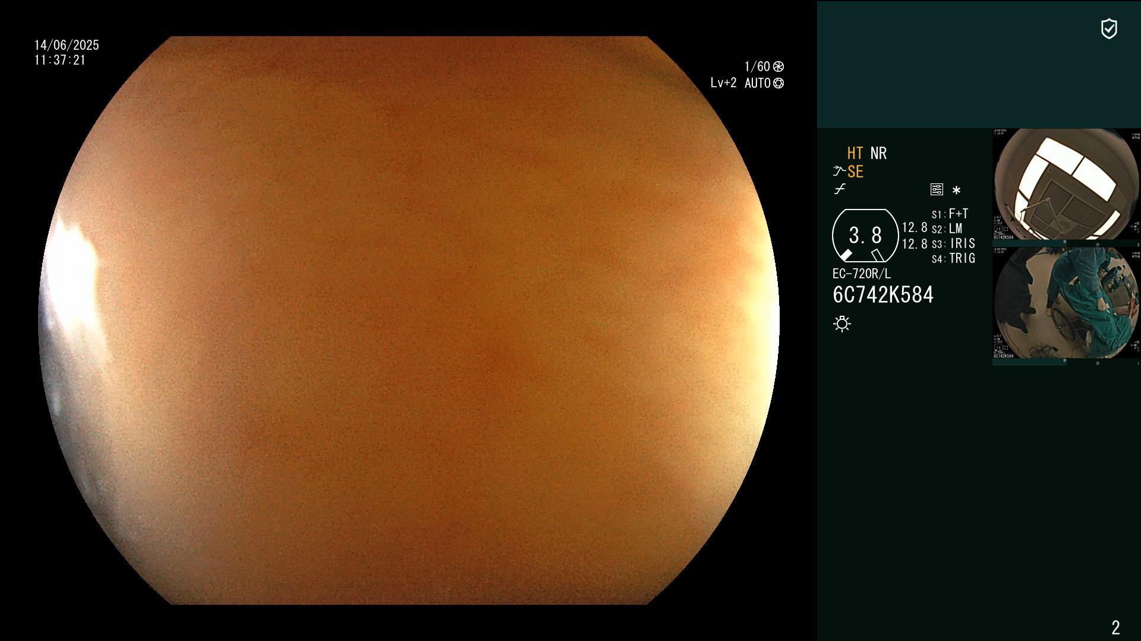Click the serial number 6C742K584
The width and height of the screenshot is (1141, 641).
883,295
